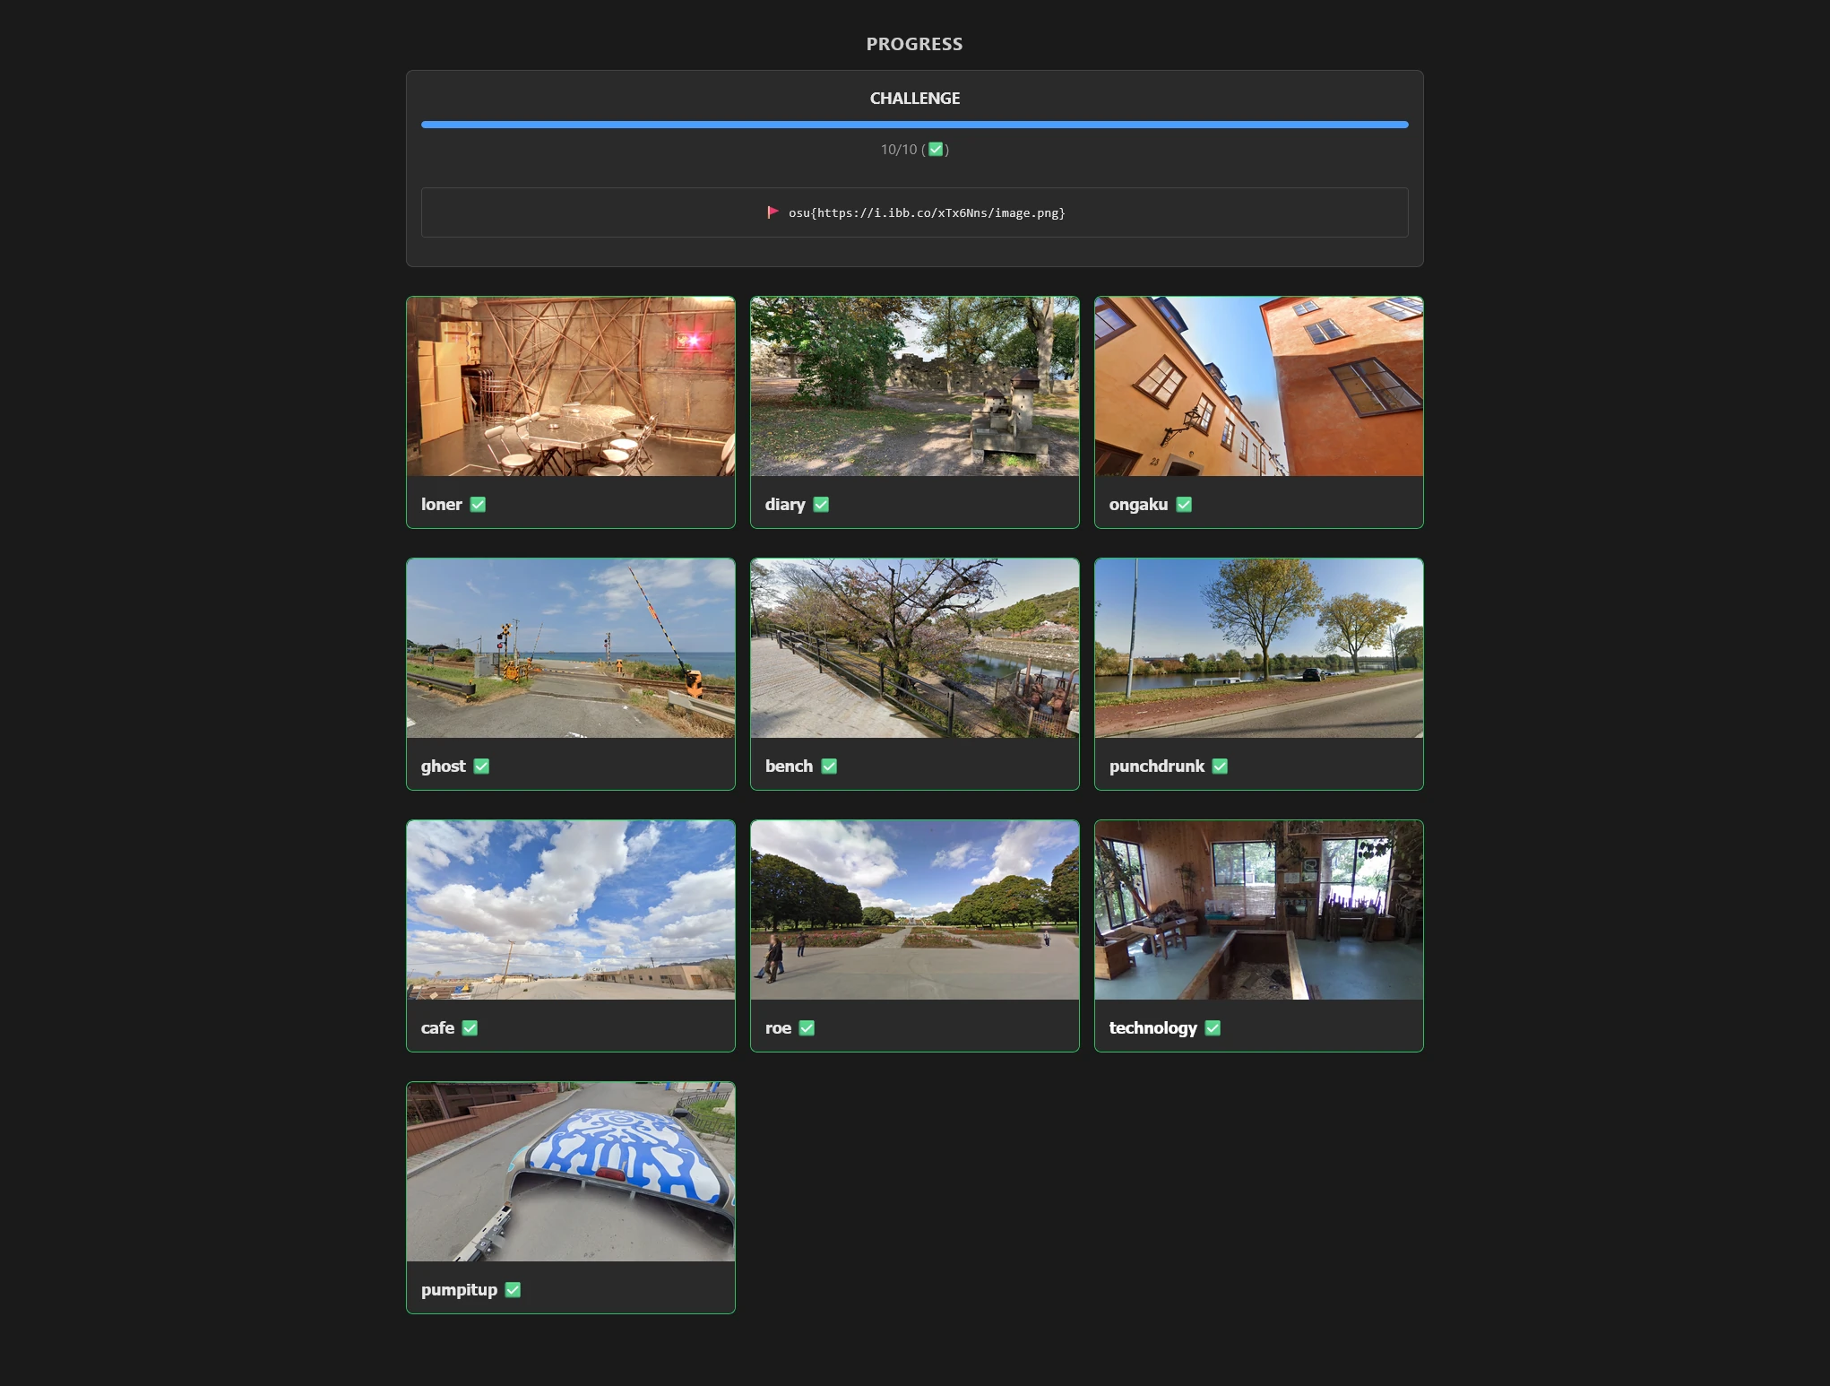1830x1386 pixels.
Task: Click the ghost label text
Action: tap(443, 767)
